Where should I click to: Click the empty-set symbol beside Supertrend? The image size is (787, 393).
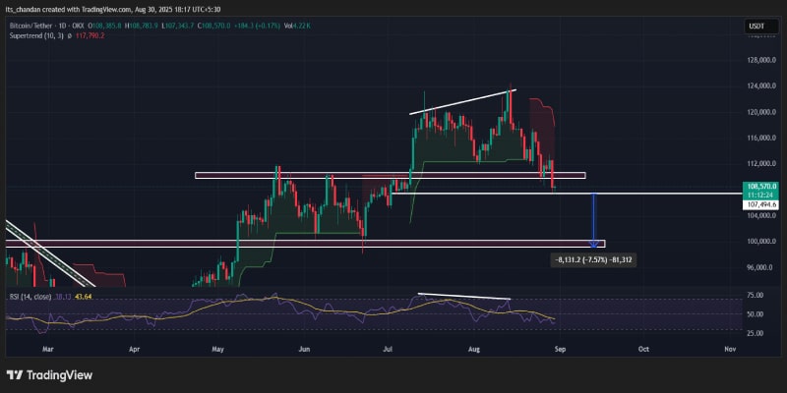(x=69, y=35)
